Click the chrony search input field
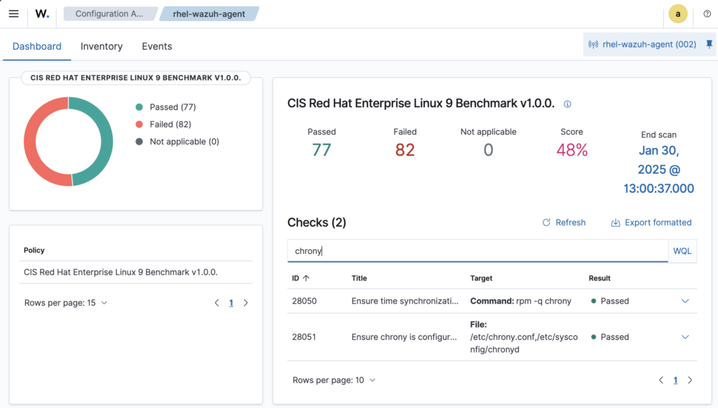Viewport: 718px width, 408px height. coord(477,251)
